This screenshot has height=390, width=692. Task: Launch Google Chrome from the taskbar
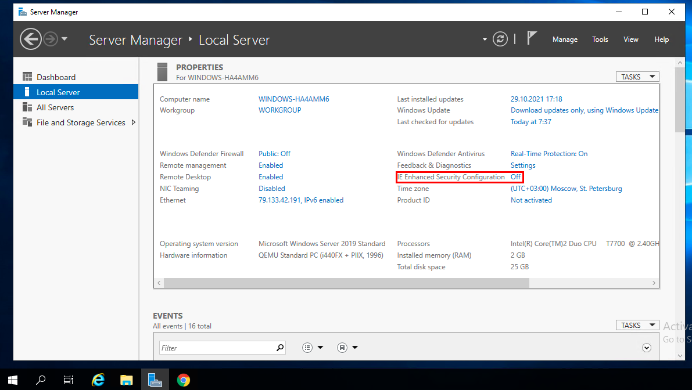coord(184,380)
